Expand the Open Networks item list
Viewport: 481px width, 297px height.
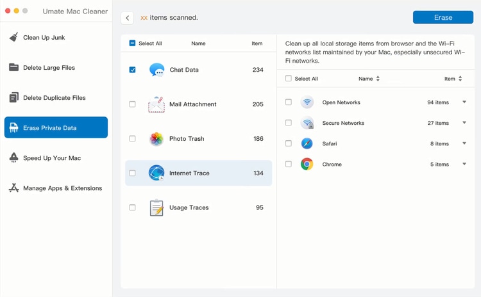click(464, 102)
